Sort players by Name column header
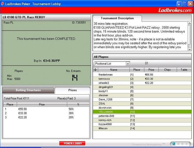Image resolution: width=194 pixels, height=148 pixels. click(x=114, y=70)
